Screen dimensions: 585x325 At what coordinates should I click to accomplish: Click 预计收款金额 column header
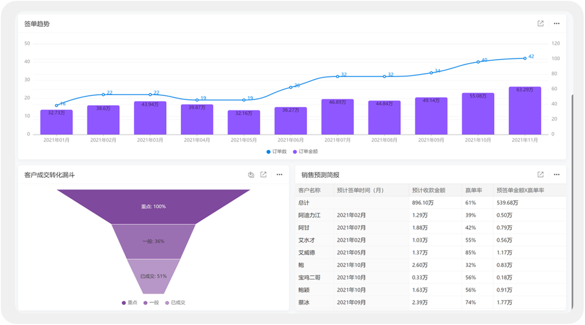click(429, 190)
